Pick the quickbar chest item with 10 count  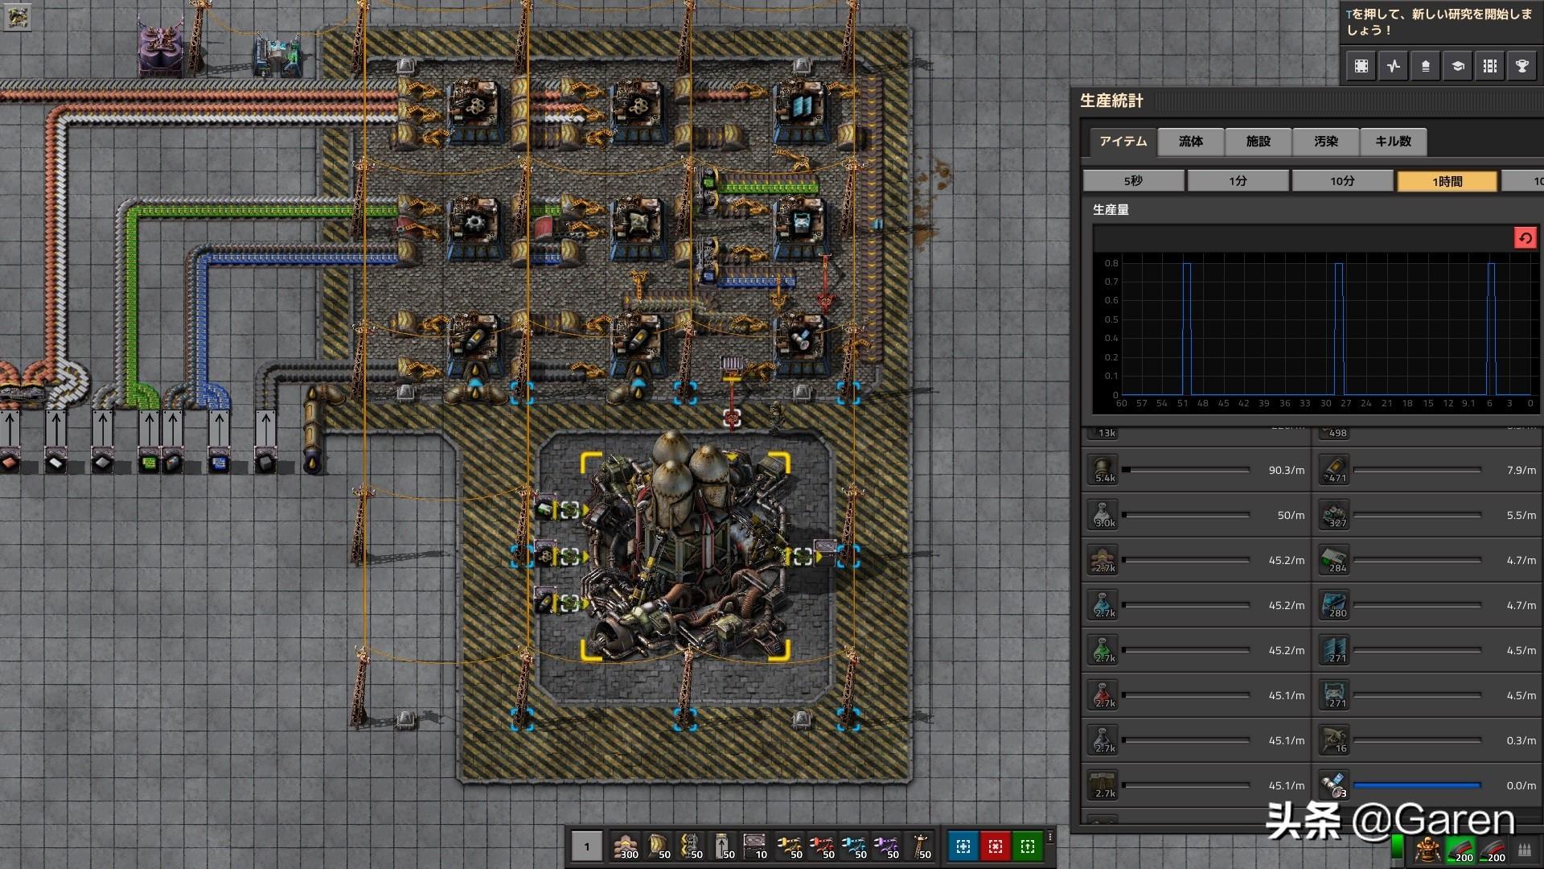pos(755,846)
